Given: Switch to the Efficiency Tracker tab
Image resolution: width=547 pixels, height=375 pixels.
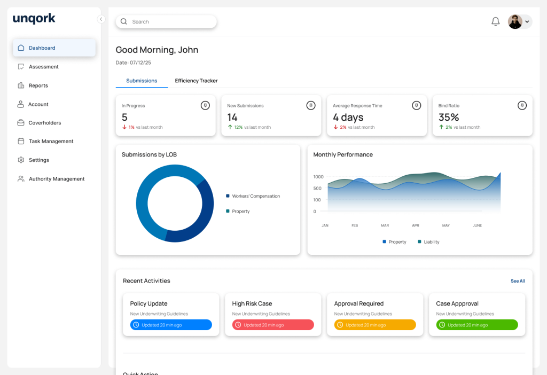Looking at the screenshot, I should pos(196,81).
